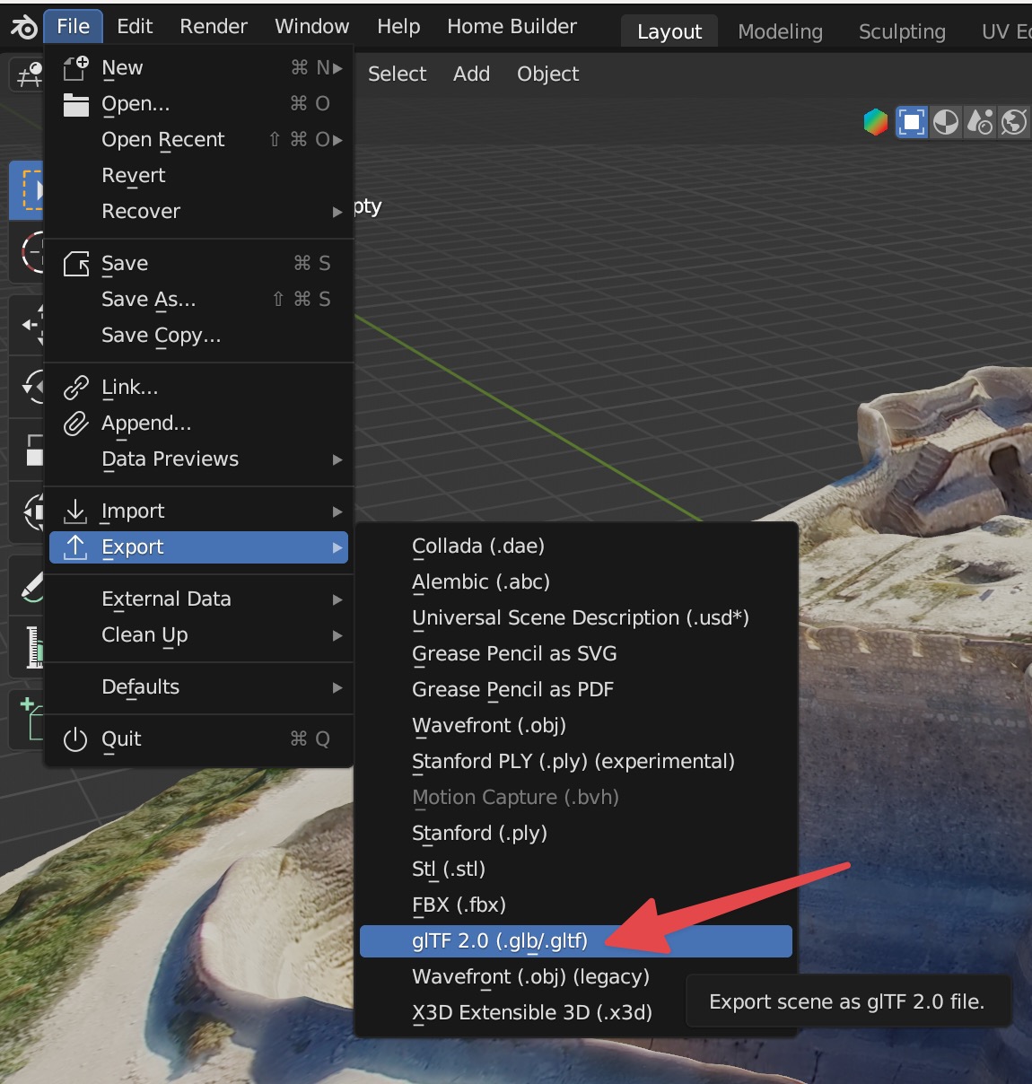Switch to the Sculpting workspace tab
Viewport: 1032px width, 1084px height.
pyautogui.click(x=901, y=31)
